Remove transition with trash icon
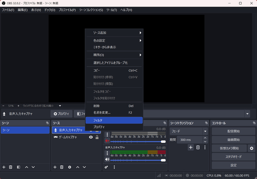 [198, 148]
